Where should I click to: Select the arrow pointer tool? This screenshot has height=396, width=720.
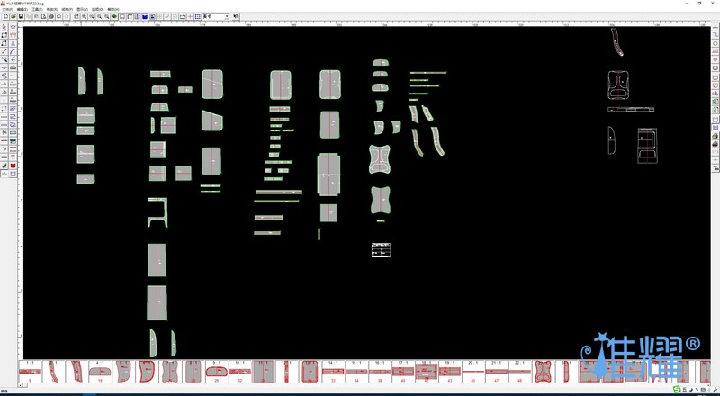coord(4,27)
